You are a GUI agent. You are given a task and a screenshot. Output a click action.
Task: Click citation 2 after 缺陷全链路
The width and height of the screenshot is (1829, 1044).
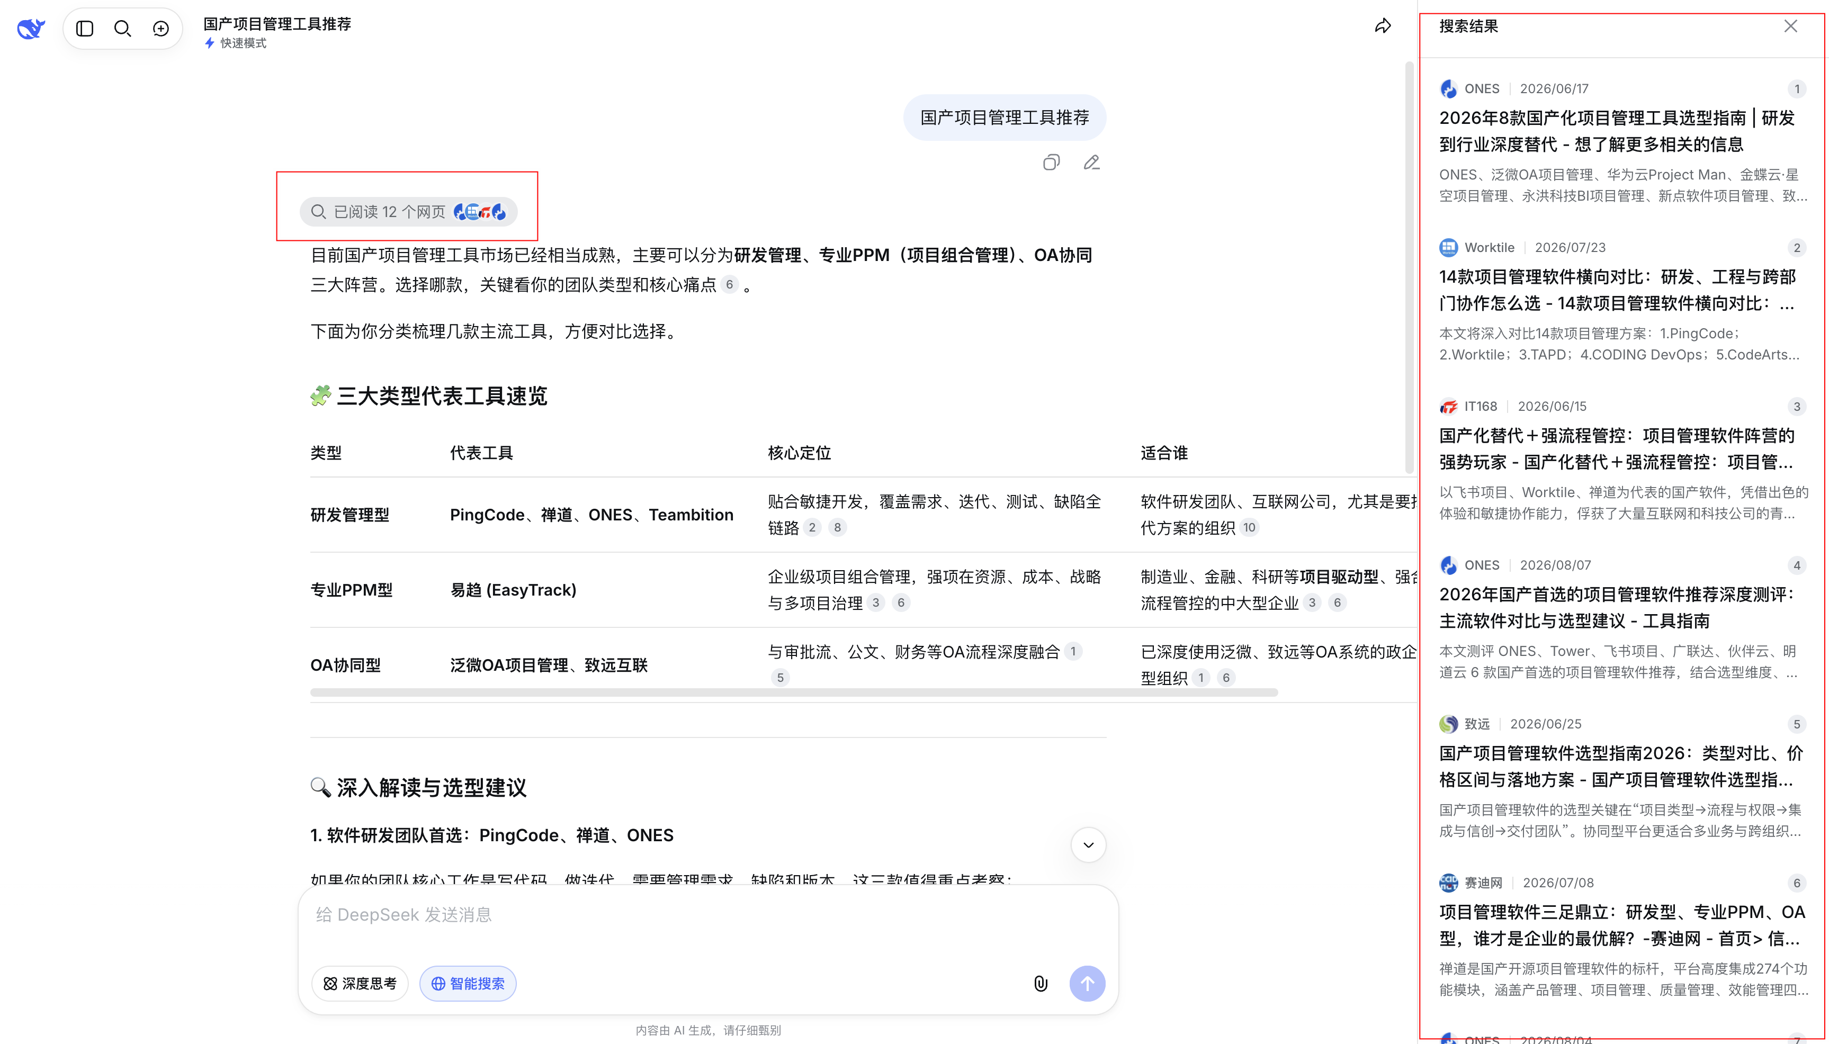tap(812, 528)
